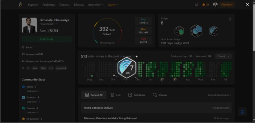
Task: Open the user avatar menu
Action: point(215,5)
